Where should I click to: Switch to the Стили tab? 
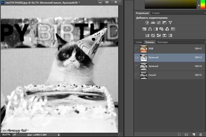click(156, 13)
